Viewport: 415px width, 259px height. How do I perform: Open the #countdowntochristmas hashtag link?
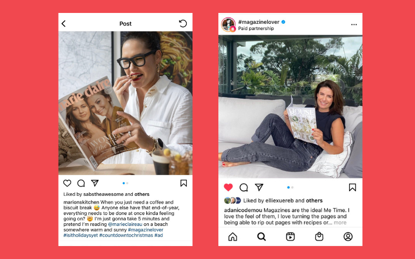pos(126,235)
